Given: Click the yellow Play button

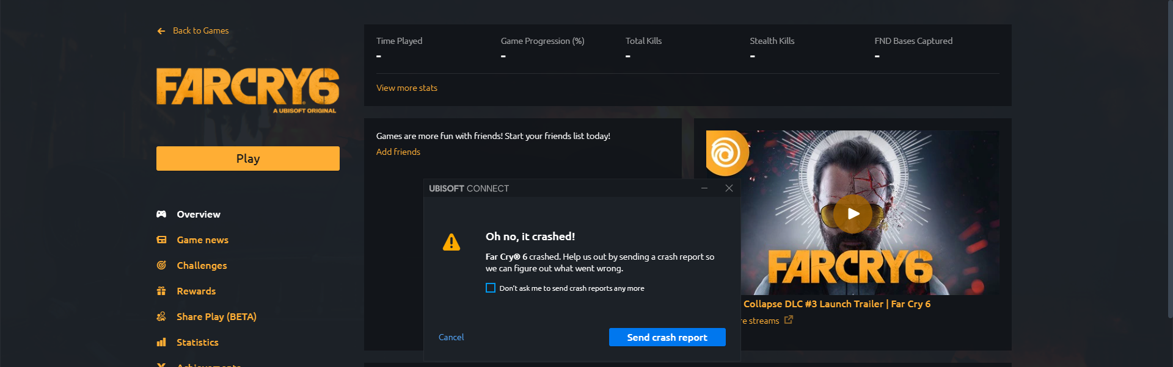Looking at the screenshot, I should click(x=248, y=159).
